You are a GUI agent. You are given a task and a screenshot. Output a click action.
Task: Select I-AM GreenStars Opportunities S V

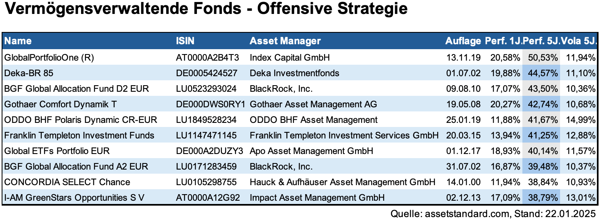[74, 198]
